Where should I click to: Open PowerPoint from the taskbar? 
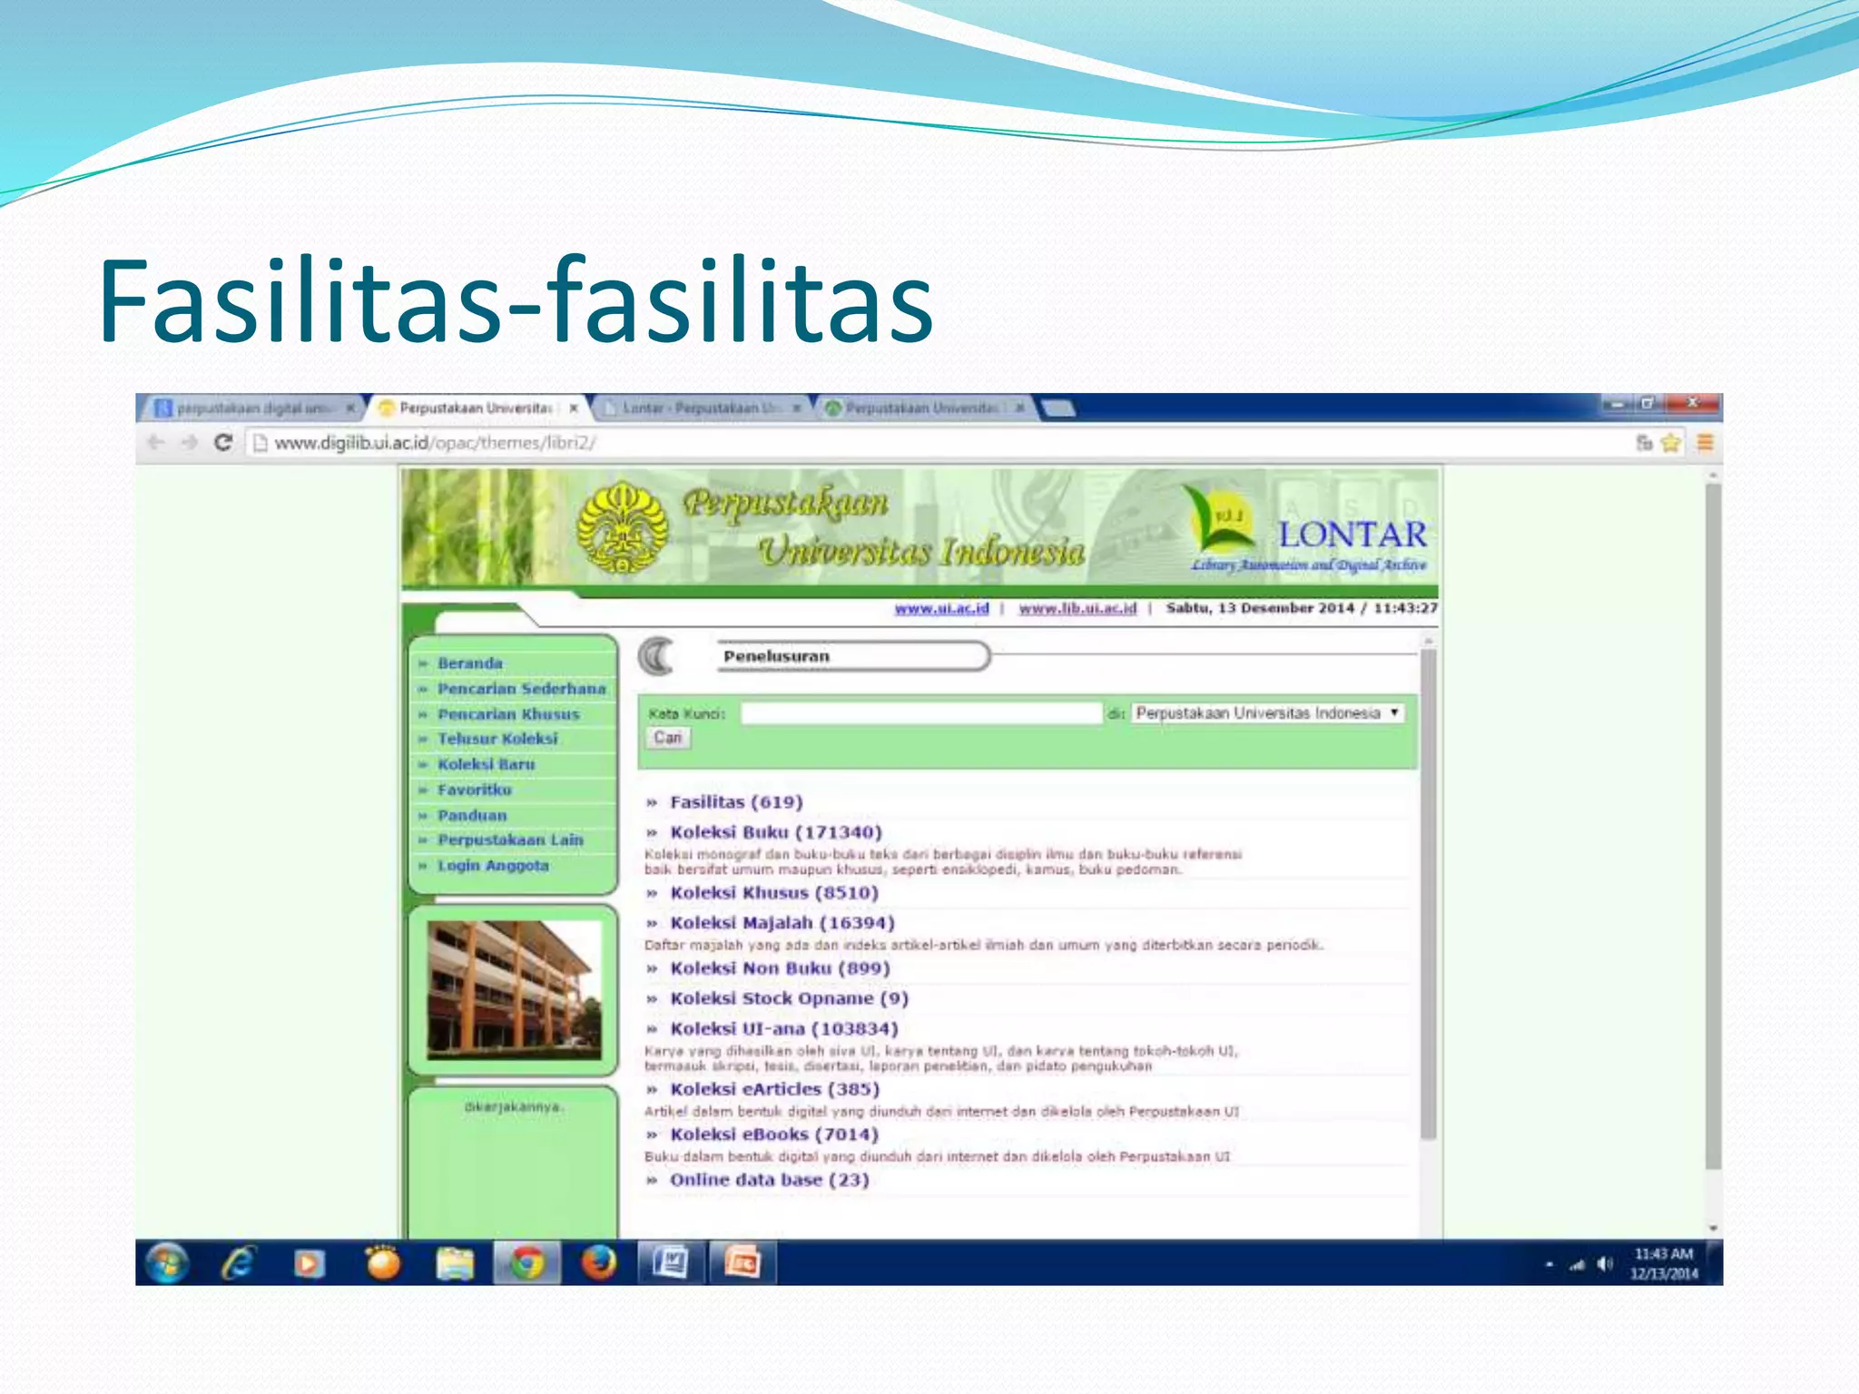[x=743, y=1263]
